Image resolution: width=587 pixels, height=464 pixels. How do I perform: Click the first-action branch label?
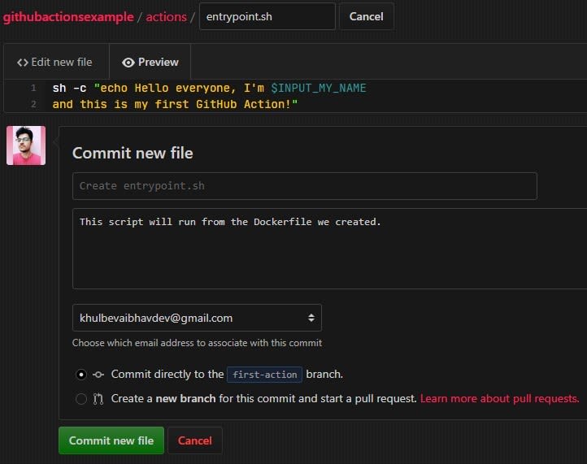tap(265, 375)
